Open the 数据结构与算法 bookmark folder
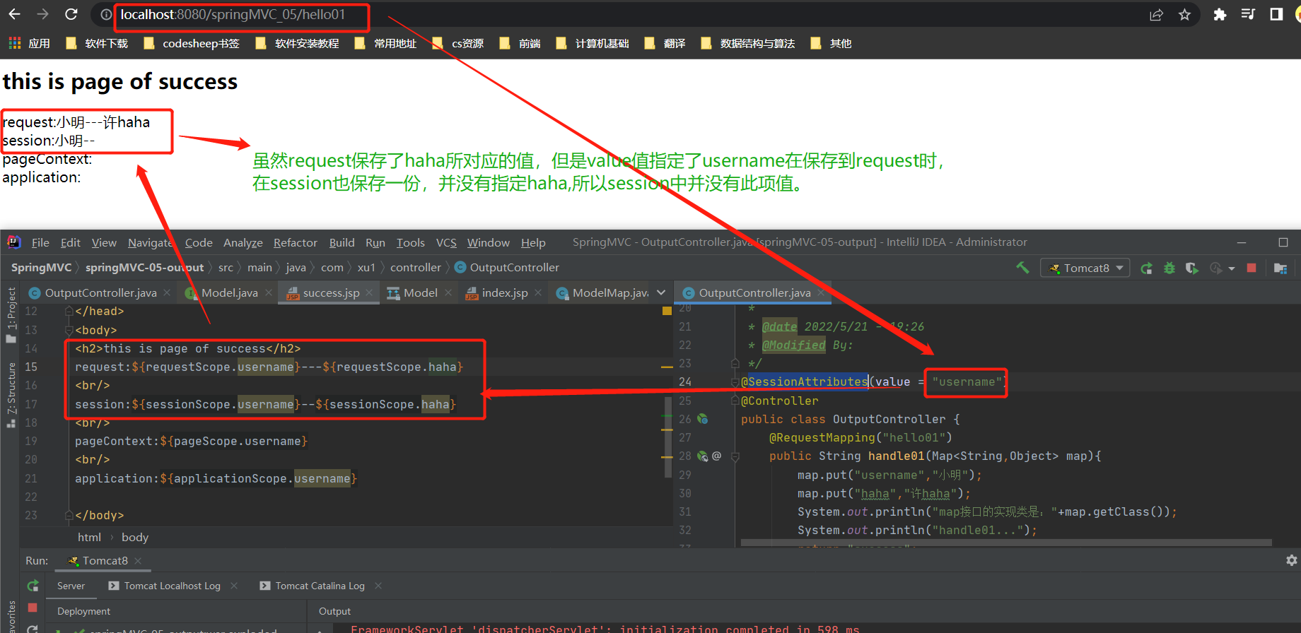This screenshot has height=633, width=1301. tap(748, 43)
